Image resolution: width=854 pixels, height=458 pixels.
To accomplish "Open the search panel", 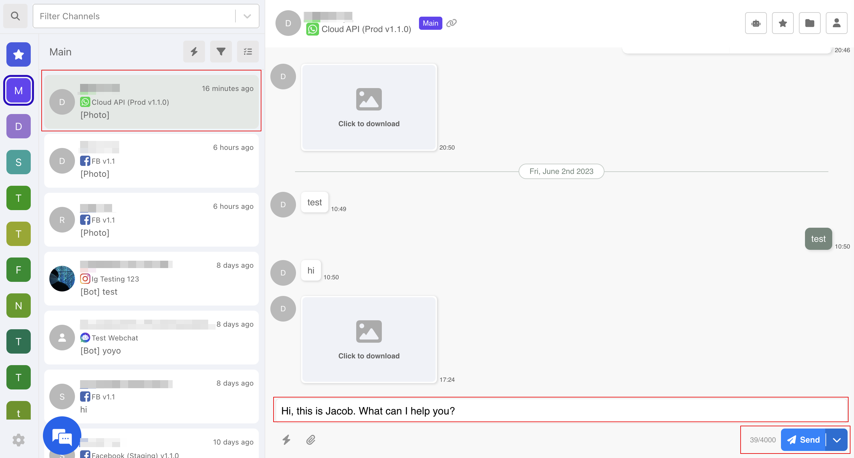I will [15, 16].
